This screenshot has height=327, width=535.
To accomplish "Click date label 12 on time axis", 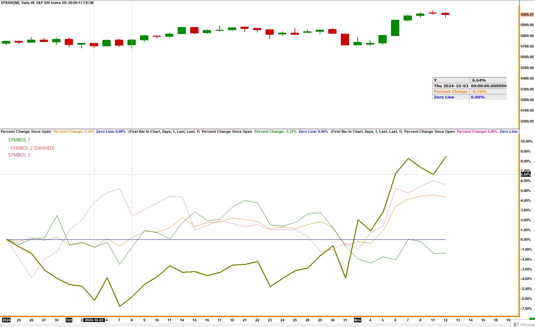I will (x=446, y=320).
